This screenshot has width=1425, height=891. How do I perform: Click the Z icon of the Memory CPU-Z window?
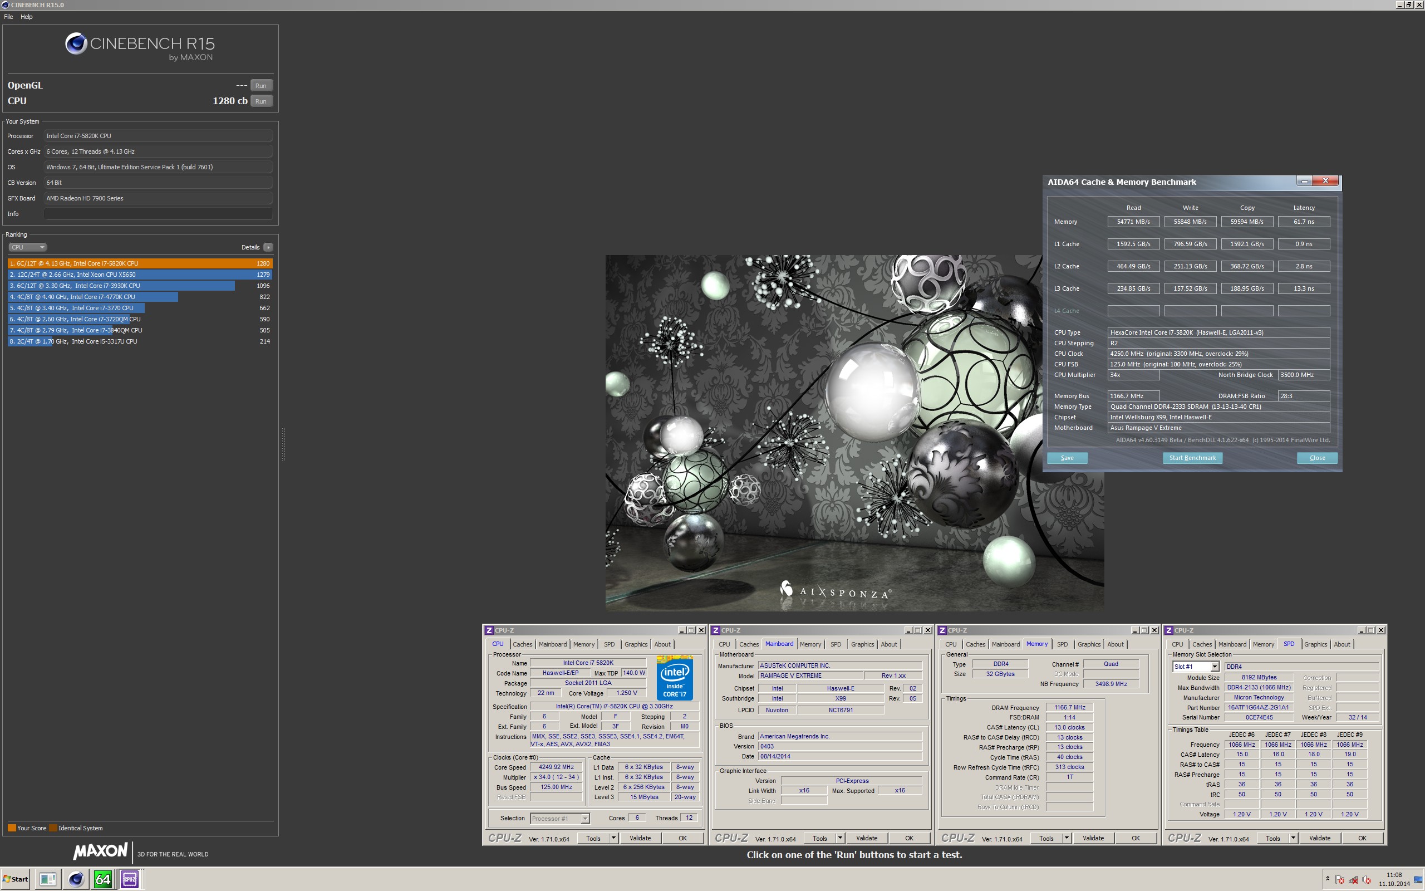pyautogui.click(x=942, y=630)
